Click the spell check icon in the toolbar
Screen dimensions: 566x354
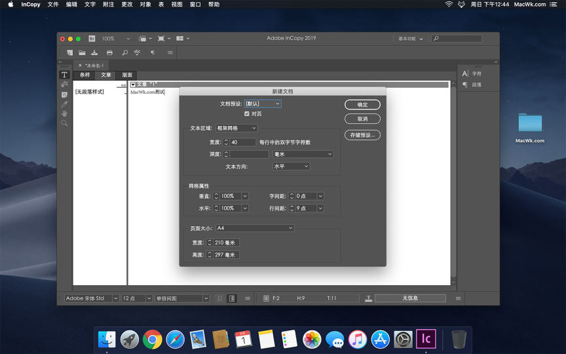point(138,52)
